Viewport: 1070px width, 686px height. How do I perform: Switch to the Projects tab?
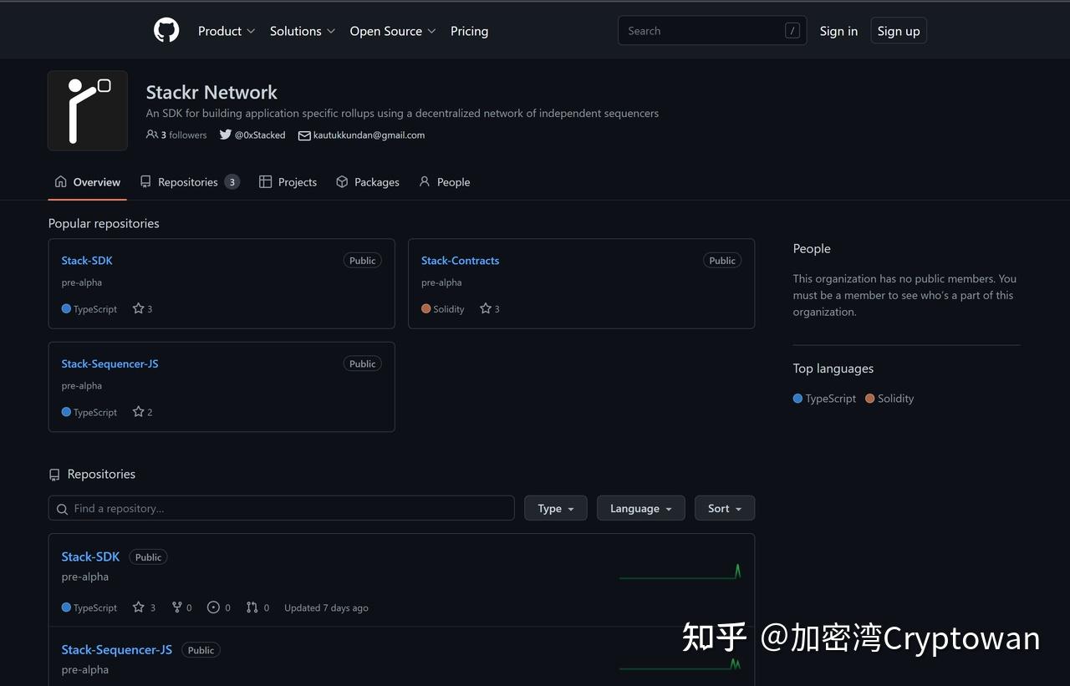[x=288, y=182]
